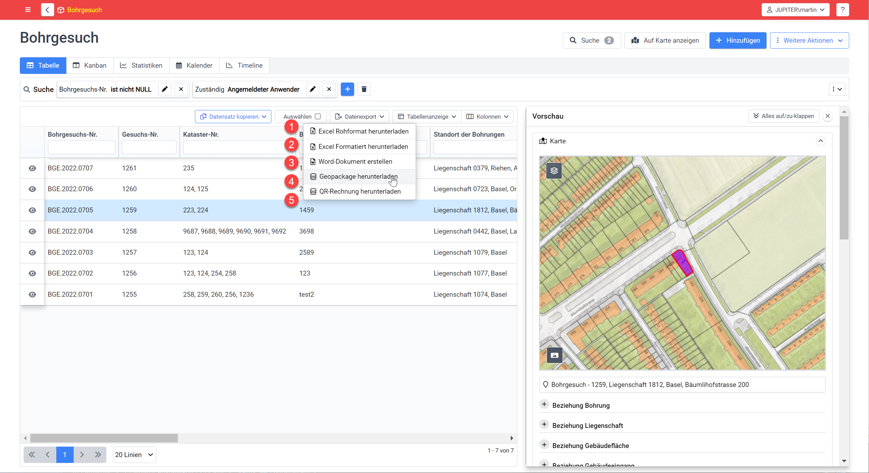Click the horizontal table scrollbar thumb
Viewport: 869px width, 473px height.
coord(104,438)
